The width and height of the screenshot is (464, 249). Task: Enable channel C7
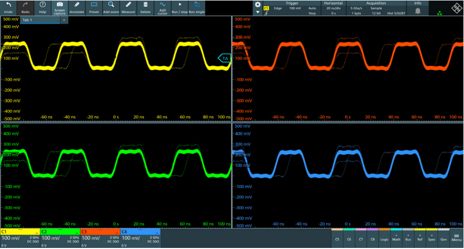[x=361, y=238]
